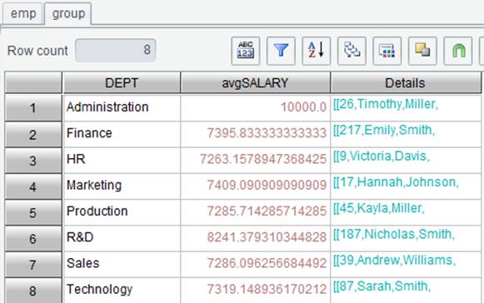Open the funnel filter tool
484x303 pixels.
tap(281, 51)
